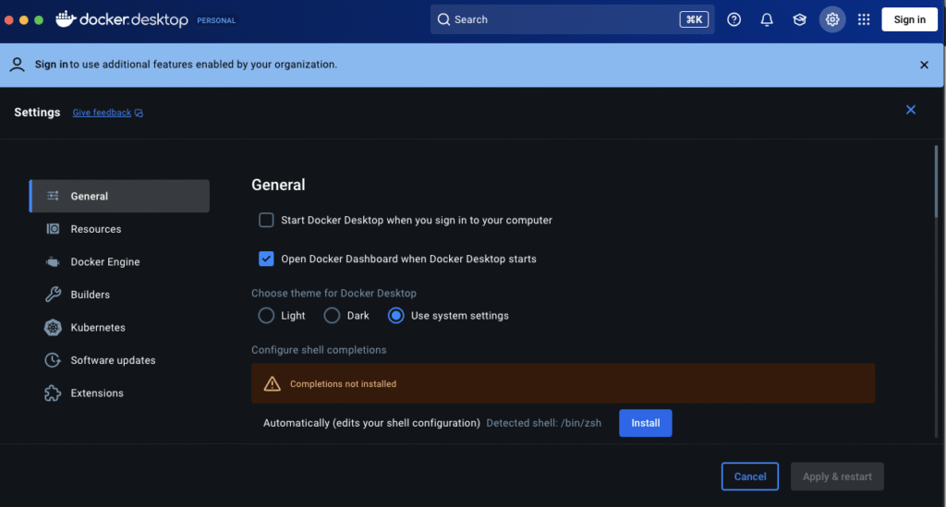Click the Kubernetes helm icon in sidebar

(53, 328)
